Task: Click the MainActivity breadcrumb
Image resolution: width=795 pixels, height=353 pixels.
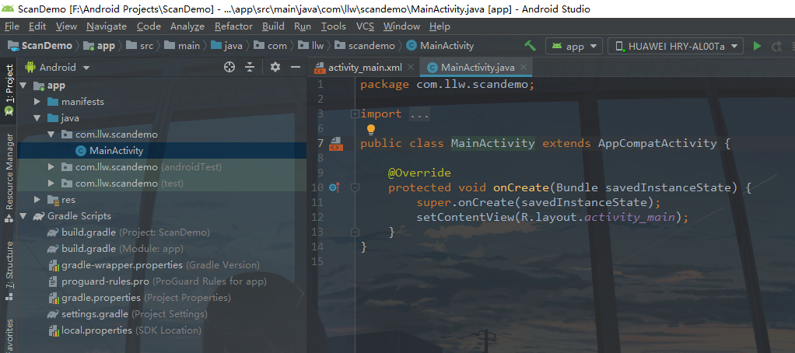Action: [440, 46]
